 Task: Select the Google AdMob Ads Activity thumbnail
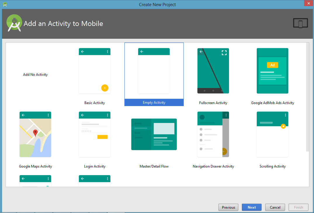[x=272, y=71]
